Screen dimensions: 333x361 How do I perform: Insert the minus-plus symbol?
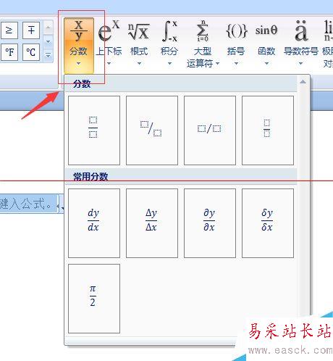[x=31, y=30]
